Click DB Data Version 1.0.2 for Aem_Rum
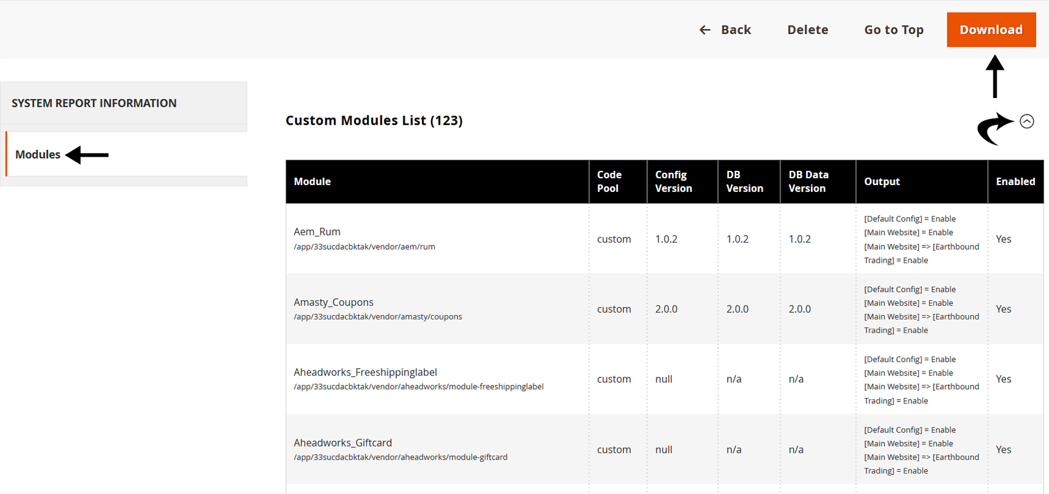Viewport: 1049px width, 494px height. tap(800, 239)
